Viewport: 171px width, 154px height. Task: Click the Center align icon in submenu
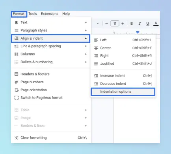coord(96,48)
